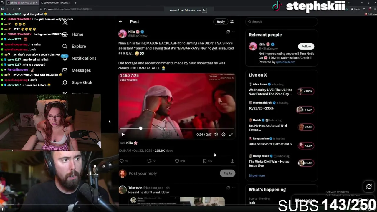Open the @rainbetcom link in Killa's bio
The image size is (377, 212).
285,62
